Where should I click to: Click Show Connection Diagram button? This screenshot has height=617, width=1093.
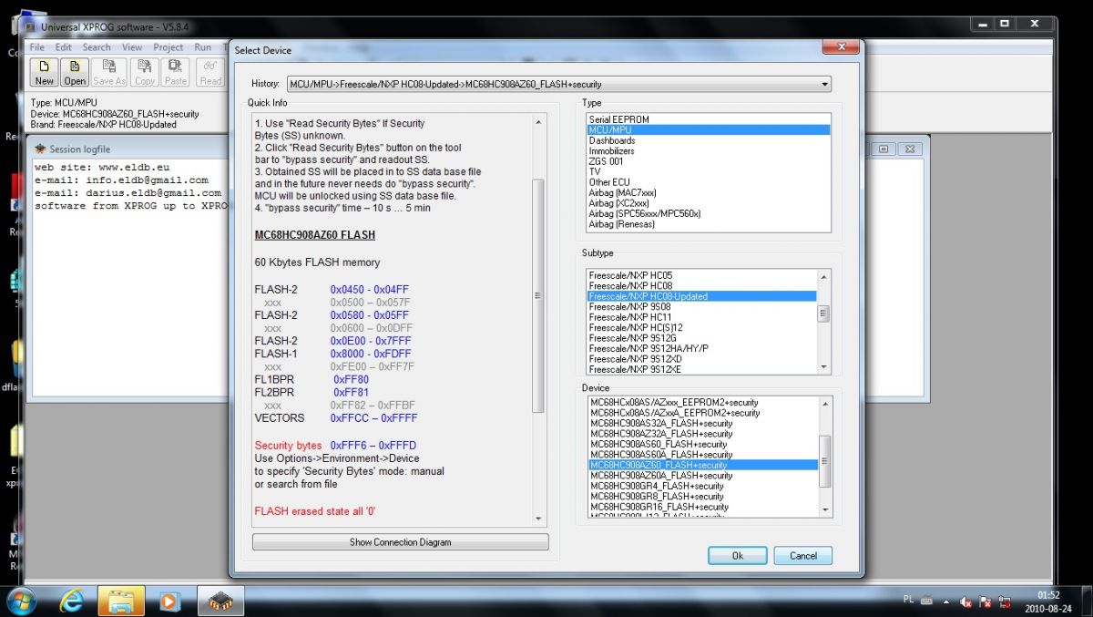(401, 542)
